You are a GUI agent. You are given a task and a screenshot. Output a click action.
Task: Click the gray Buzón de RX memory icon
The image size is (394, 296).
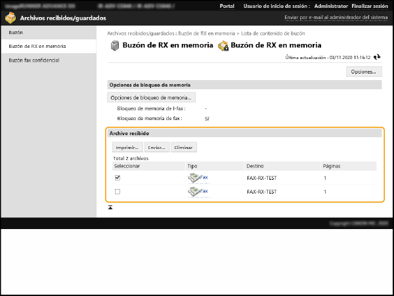[115, 46]
